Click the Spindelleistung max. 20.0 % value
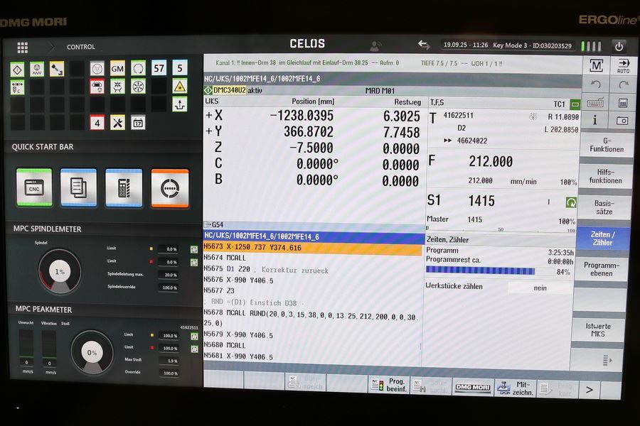This screenshot has width=640, height=426. [x=169, y=275]
